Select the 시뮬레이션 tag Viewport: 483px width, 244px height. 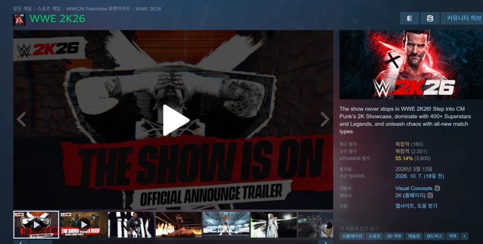(x=353, y=237)
